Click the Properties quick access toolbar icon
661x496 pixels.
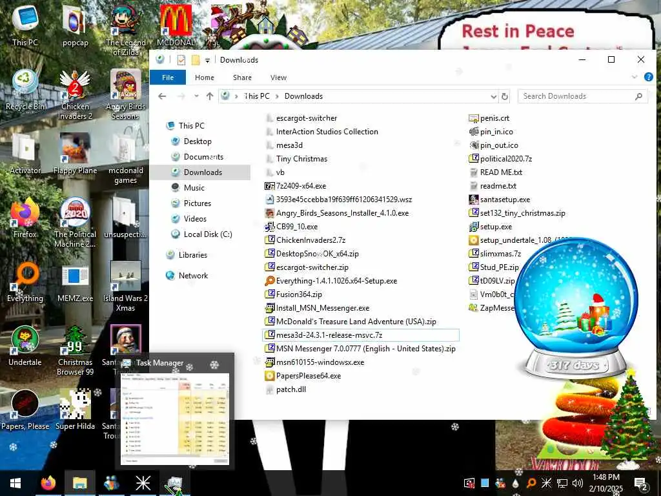181,60
